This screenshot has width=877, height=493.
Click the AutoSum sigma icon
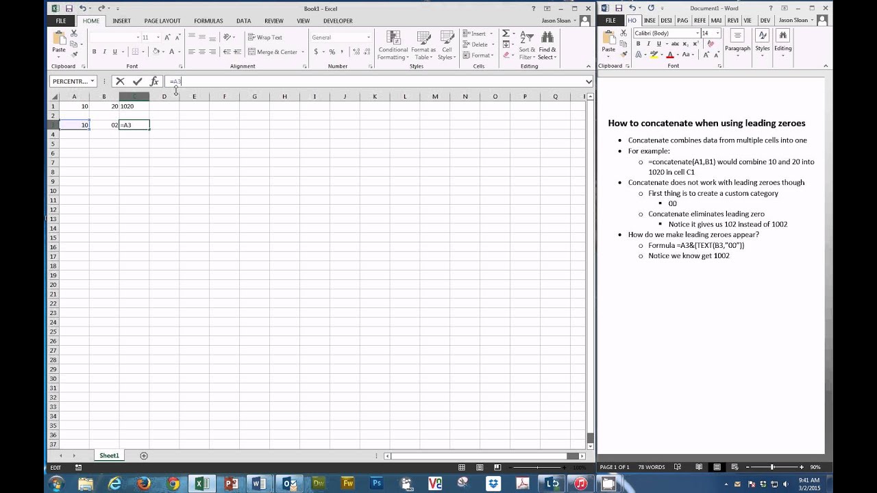click(506, 34)
